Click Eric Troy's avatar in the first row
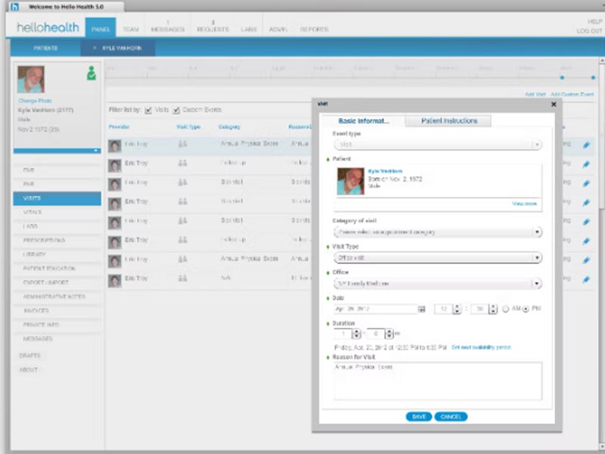 [114, 145]
